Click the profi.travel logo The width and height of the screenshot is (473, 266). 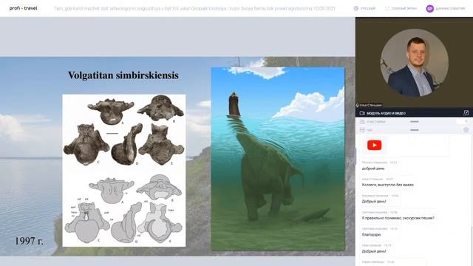click(x=23, y=8)
